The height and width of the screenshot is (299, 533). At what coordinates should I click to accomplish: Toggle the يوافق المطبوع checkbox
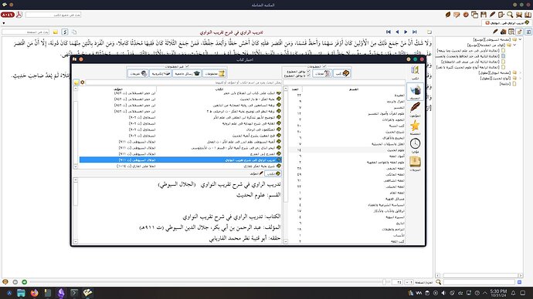click(308, 72)
